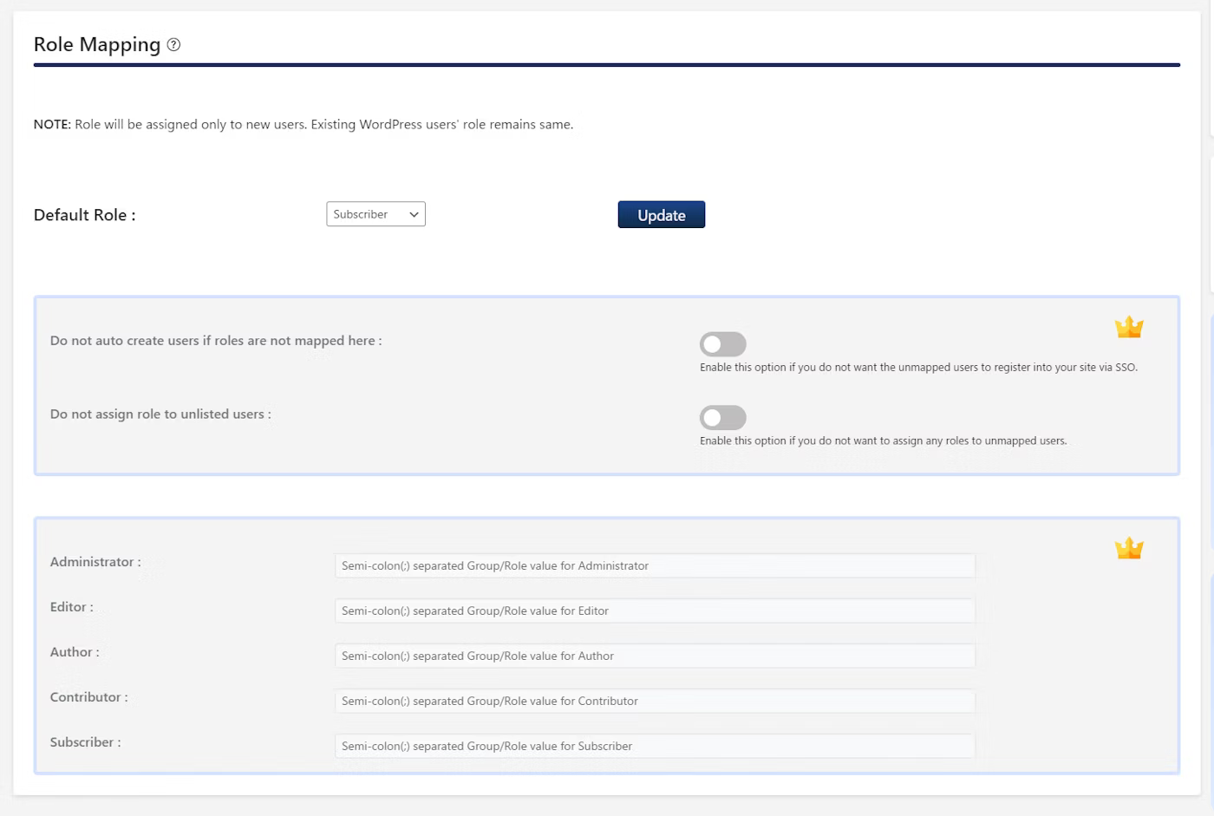The height and width of the screenshot is (816, 1214).
Task: Click the 'Administrator :' field label
Action: 95,562
